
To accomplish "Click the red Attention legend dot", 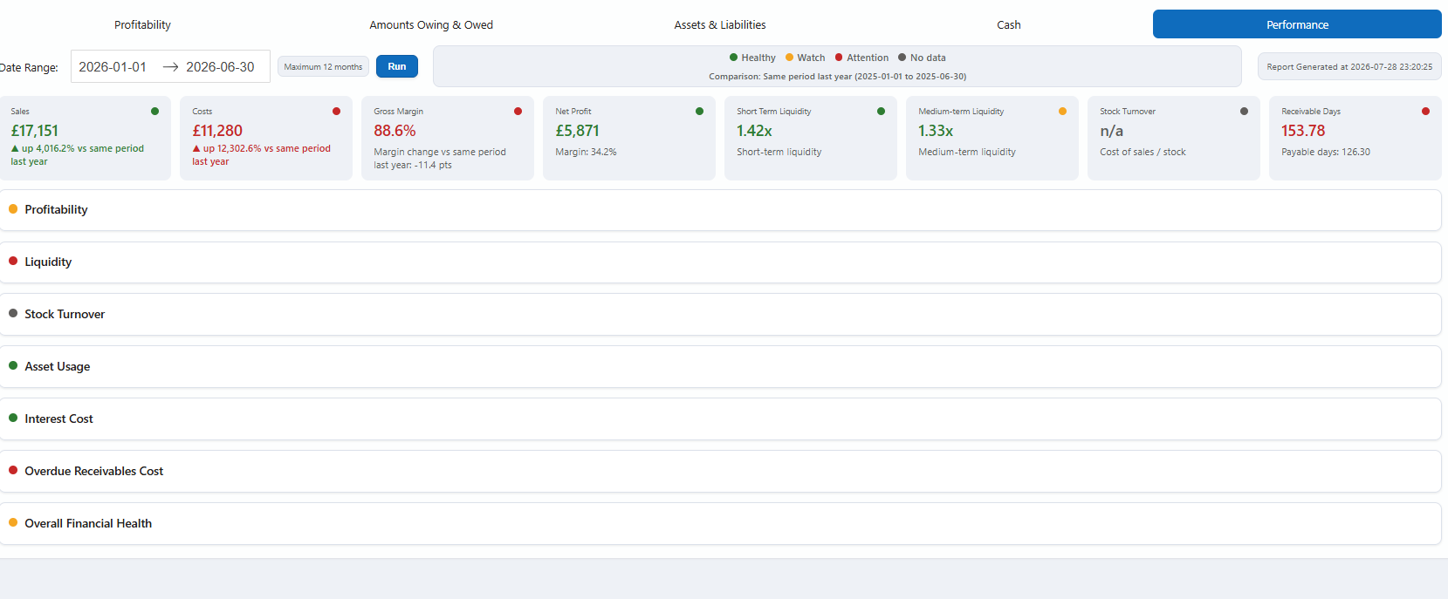I will (x=839, y=58).
